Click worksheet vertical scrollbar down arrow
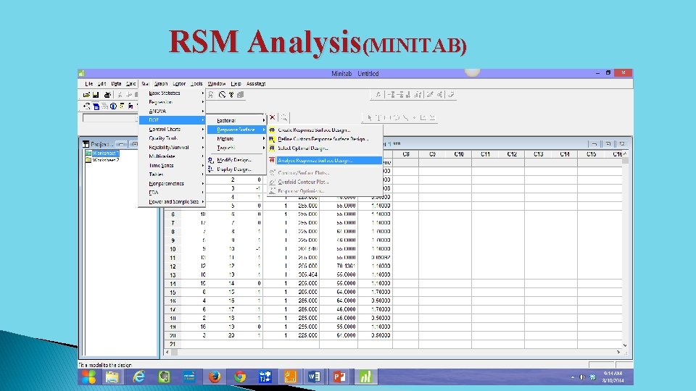This screenshot has width=696, height=391. [x=625, y=345]
